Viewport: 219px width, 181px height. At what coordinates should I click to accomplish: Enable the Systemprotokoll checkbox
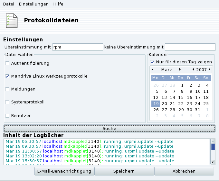tap(7, 102)
